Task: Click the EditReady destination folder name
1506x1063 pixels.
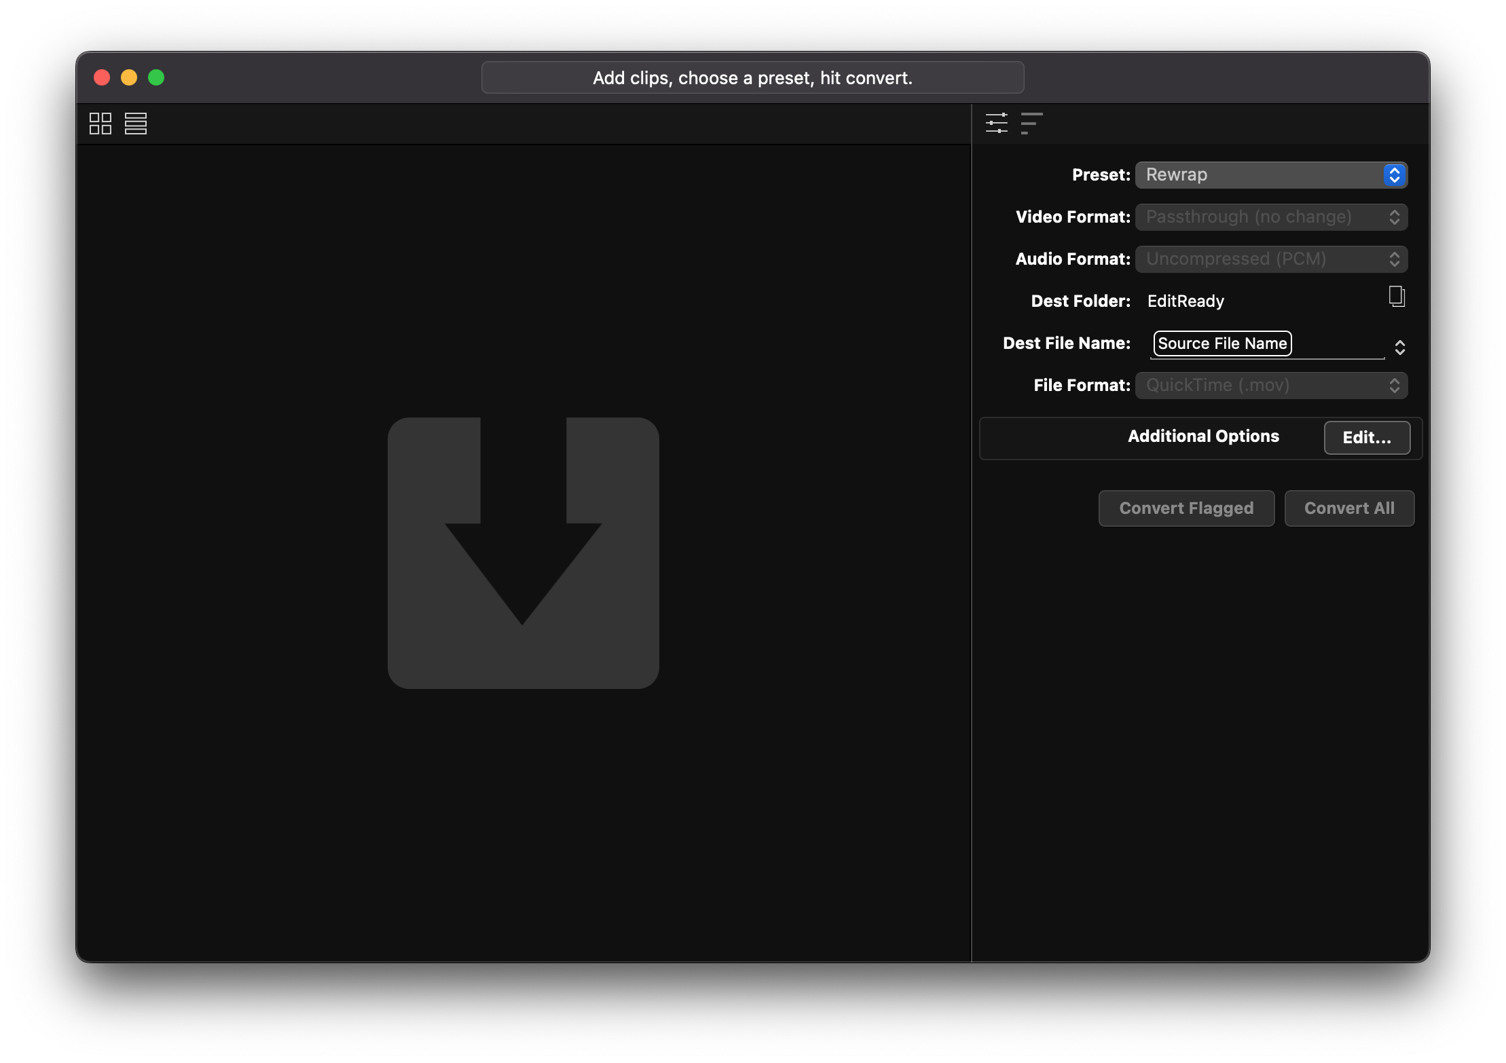Action: pos(1186,301)
